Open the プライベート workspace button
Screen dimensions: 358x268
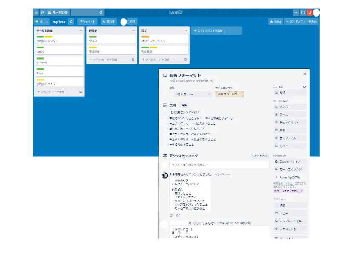87,22
